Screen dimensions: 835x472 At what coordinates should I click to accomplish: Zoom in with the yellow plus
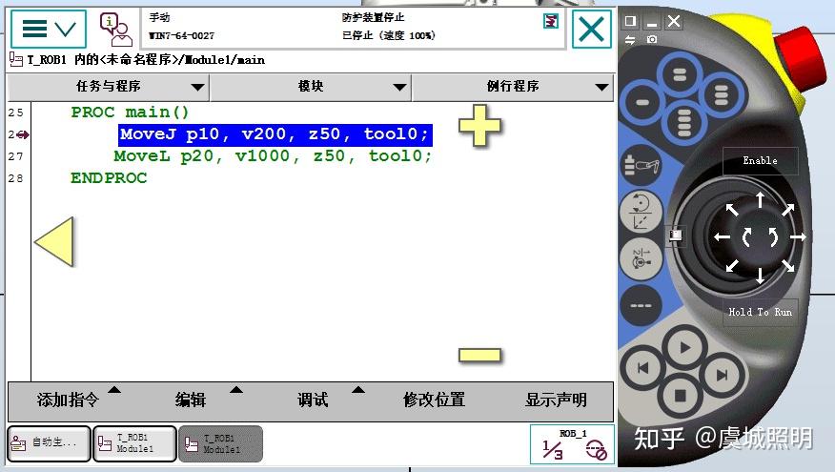pyautogui.click(x=479, y=126)
